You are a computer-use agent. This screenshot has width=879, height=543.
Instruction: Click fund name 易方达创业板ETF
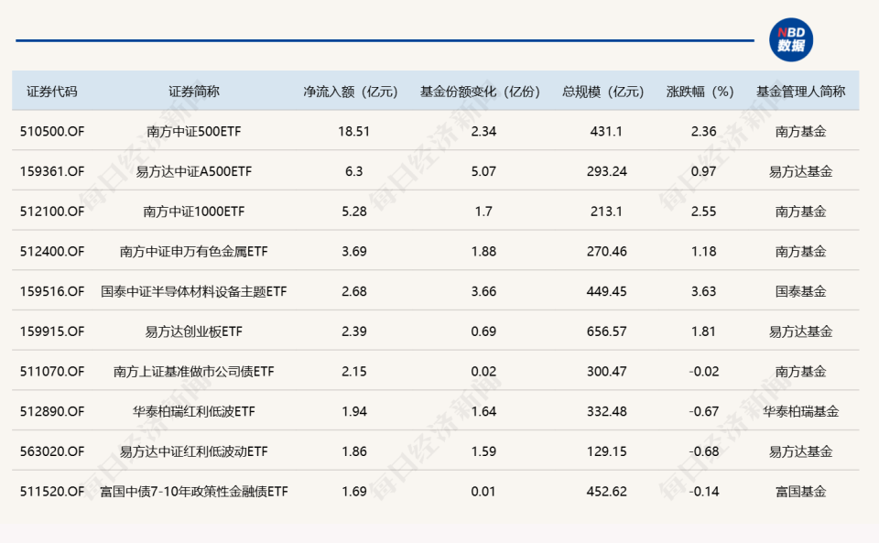pyautogui.click(x=194, y=331)
